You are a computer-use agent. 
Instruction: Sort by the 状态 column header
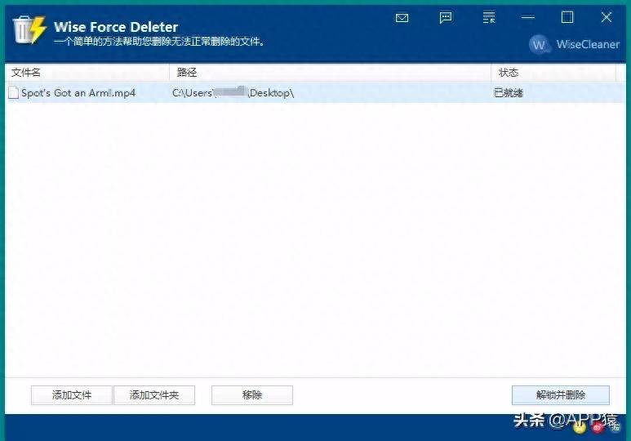[x=553, y=73]
